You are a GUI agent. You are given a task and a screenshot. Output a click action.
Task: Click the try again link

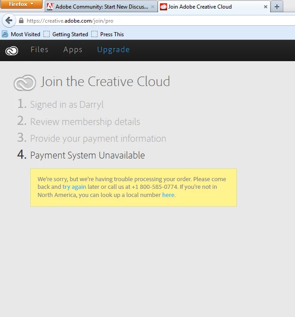tap(74, 187)
